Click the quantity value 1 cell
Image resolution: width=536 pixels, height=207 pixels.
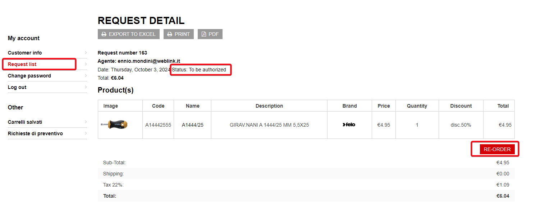(x=417, y=125)
